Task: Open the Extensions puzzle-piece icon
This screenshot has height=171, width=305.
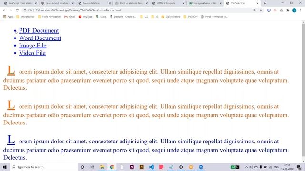Action: tap(288, 10)
